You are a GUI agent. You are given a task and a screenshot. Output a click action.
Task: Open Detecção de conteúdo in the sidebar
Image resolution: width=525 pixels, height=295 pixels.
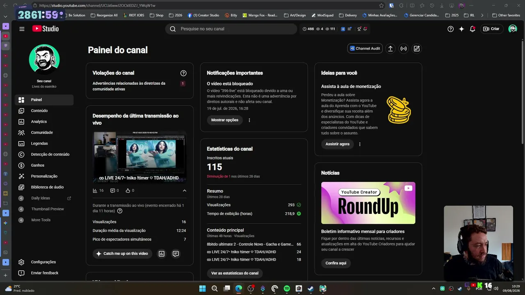[44, 154]
